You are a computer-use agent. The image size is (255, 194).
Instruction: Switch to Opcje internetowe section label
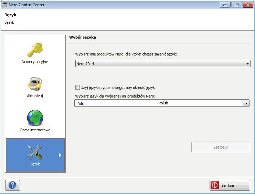click(x=35, y=130)
